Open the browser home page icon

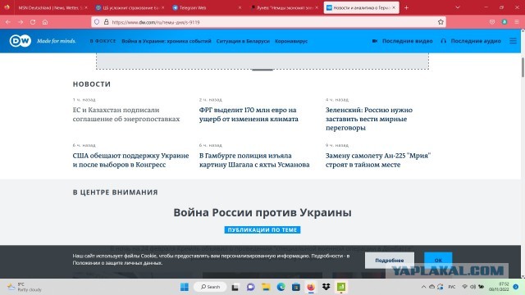(x=45, y=22)
